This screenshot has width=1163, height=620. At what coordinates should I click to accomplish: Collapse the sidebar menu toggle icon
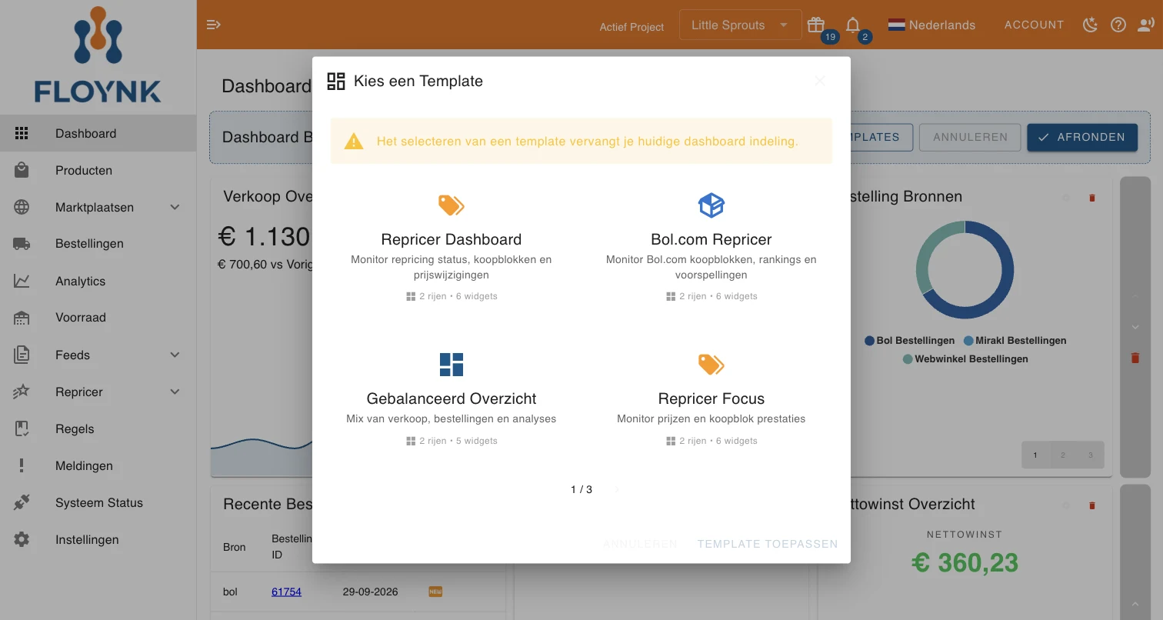[x=214, y=25]
